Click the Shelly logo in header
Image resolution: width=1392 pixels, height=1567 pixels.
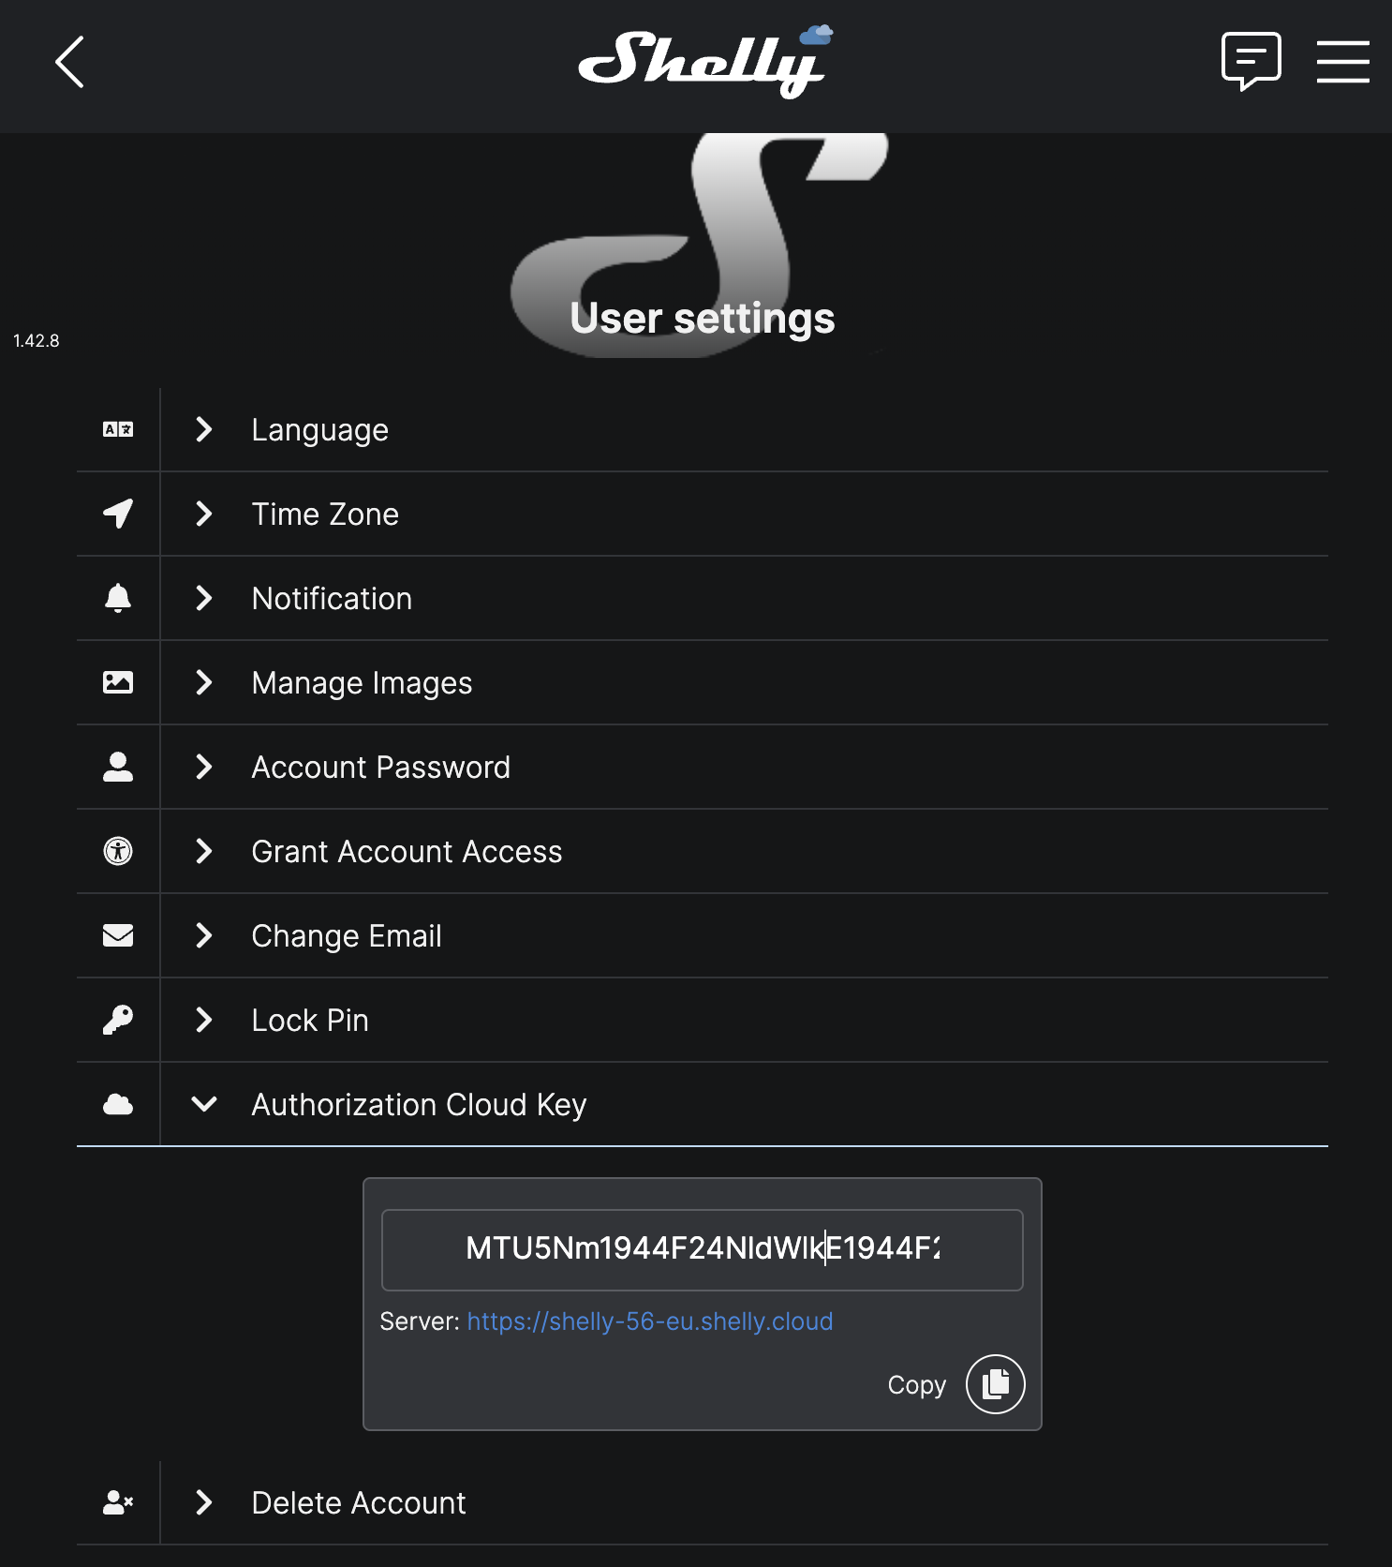704,62
